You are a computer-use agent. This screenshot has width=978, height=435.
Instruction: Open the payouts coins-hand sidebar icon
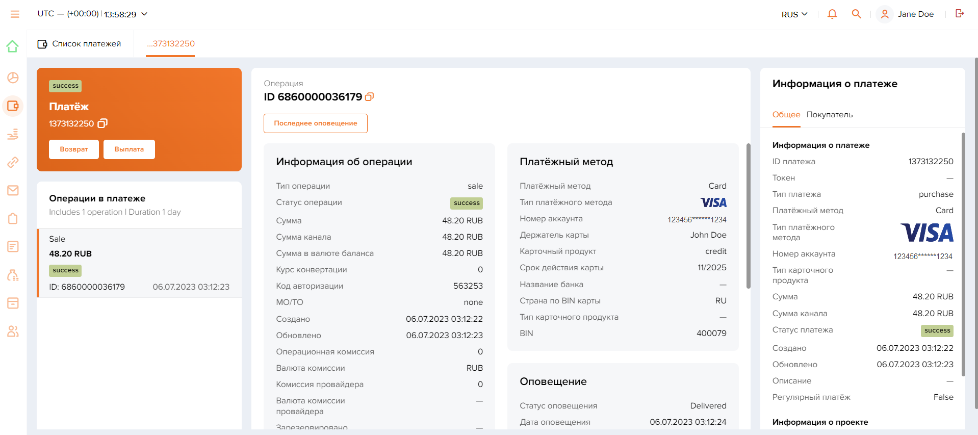coord(13,134)
